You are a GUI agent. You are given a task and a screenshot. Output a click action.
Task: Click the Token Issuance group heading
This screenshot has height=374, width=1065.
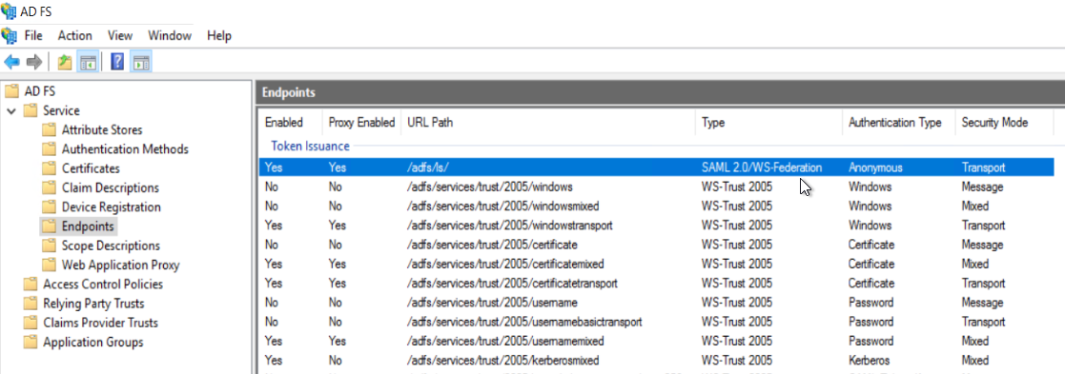tap(311, 146)
